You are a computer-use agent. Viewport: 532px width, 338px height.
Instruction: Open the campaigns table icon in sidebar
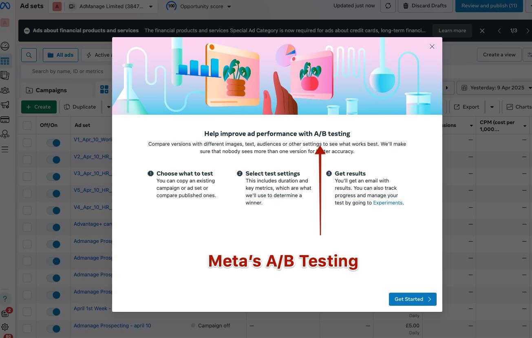(5, 61)
